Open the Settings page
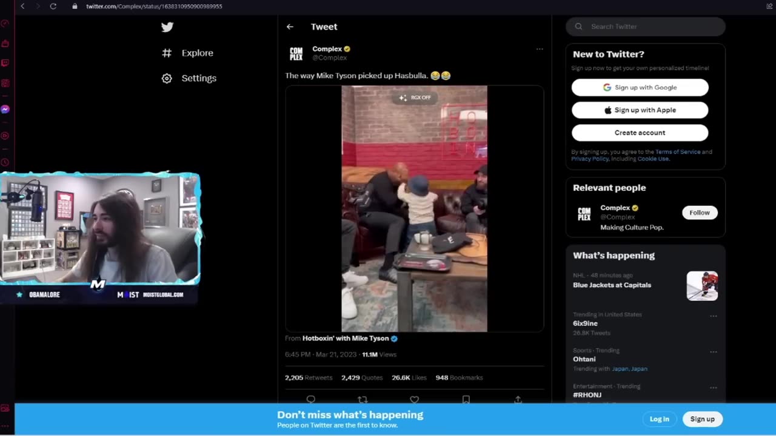 (199, 78)
